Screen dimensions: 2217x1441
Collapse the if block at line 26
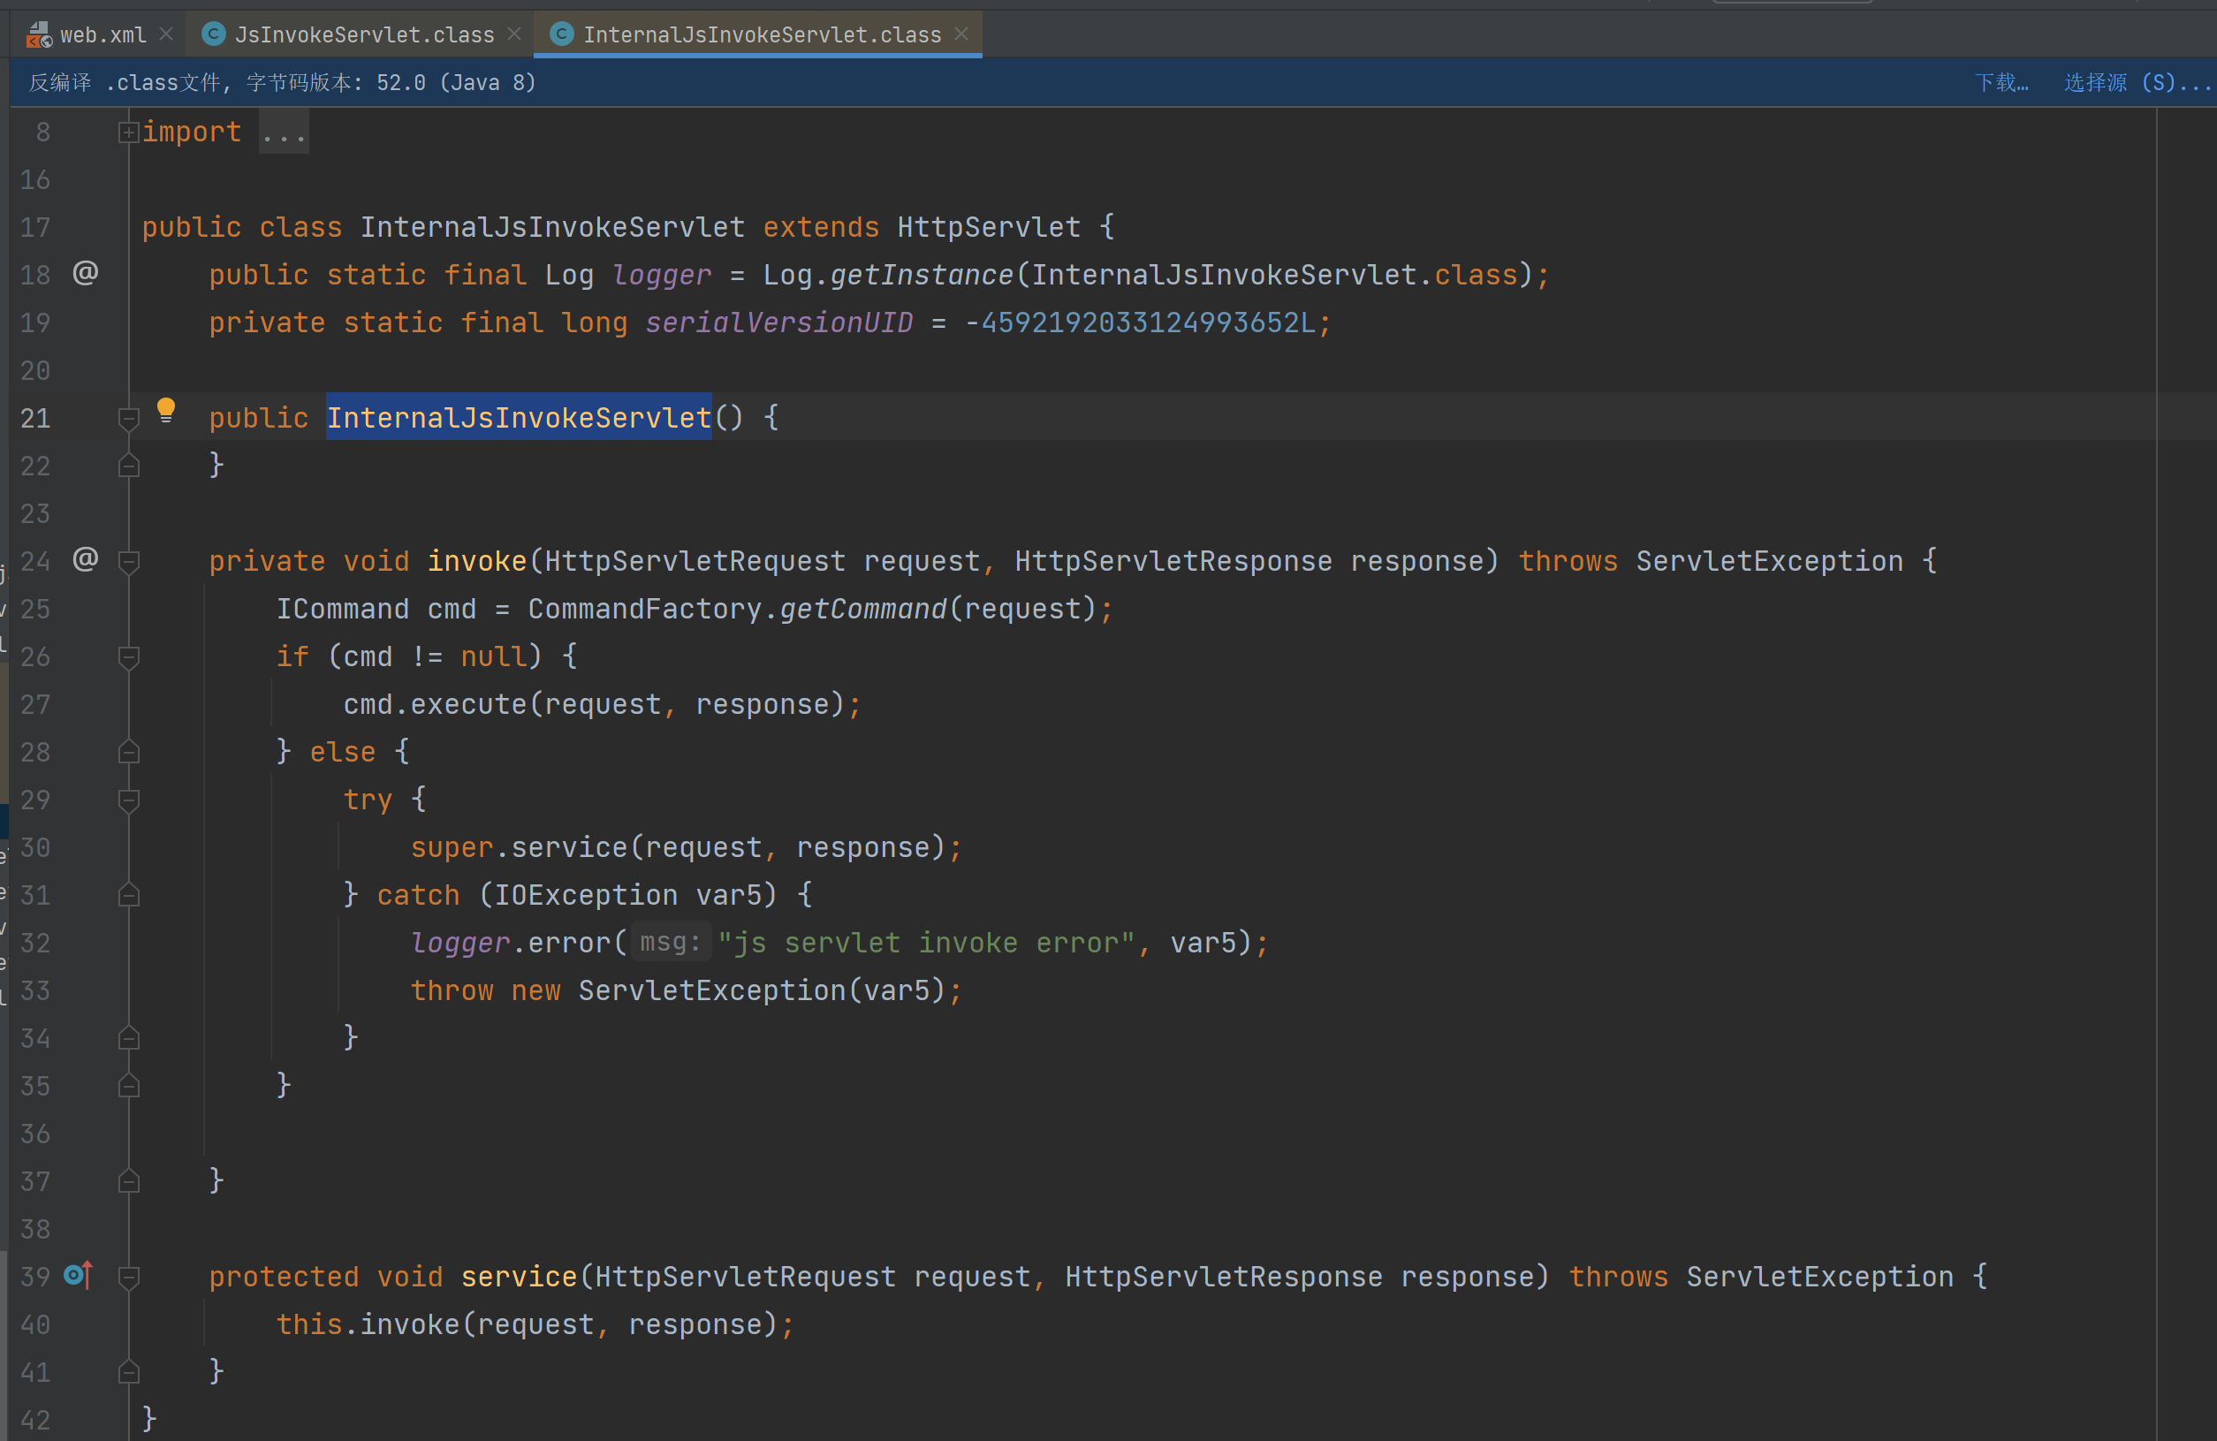[128, 657]
